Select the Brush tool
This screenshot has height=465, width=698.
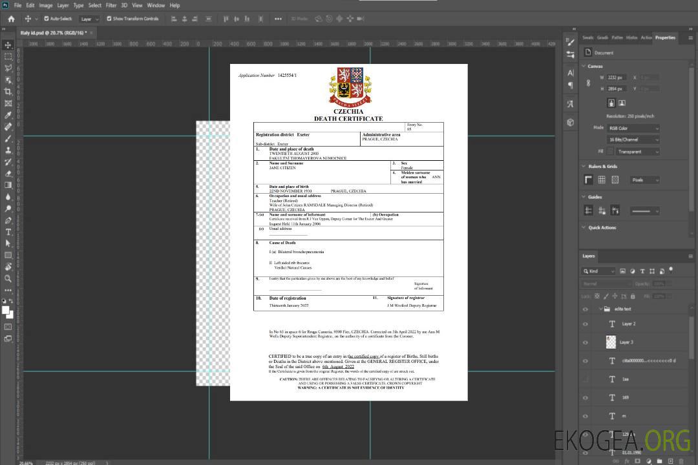pos(8,138)
